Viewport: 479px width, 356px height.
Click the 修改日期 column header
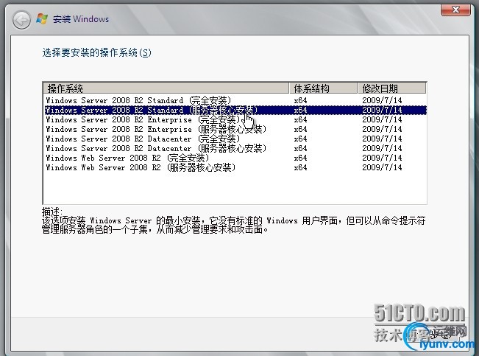[x=392, y=88]
